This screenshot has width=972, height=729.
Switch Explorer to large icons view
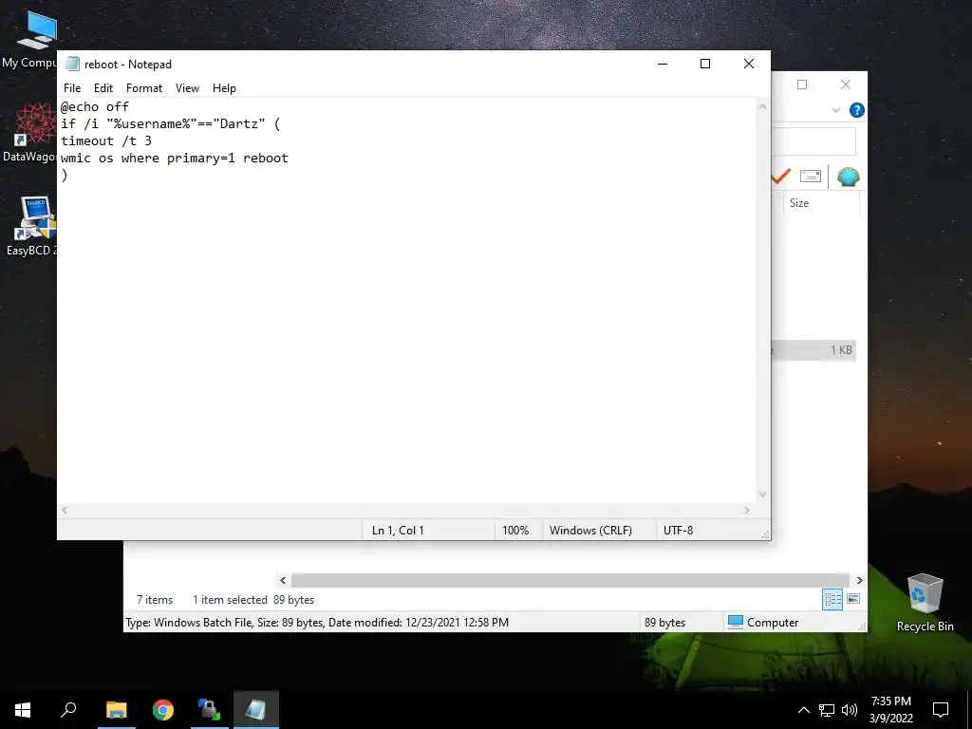coord(853,599)
